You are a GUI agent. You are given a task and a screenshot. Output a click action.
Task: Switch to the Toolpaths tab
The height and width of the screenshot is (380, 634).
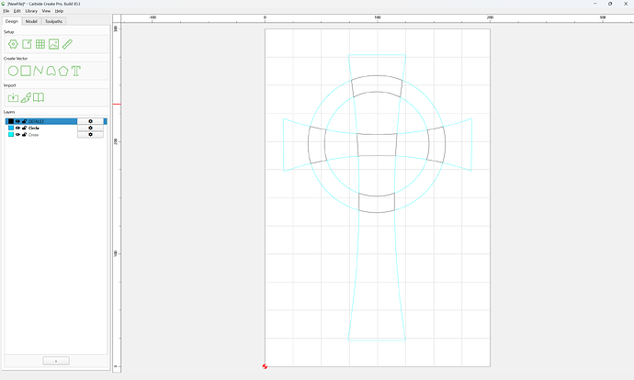click(53, 21)
